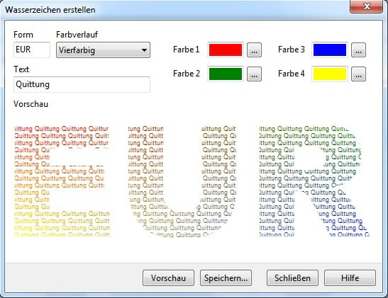This screenshot has width=388, height=298.
Task: Click the Farbverlauf label text
Action: [77, 35]
